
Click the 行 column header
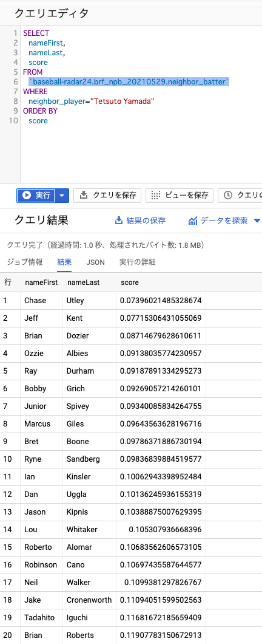tap(7, 283)
